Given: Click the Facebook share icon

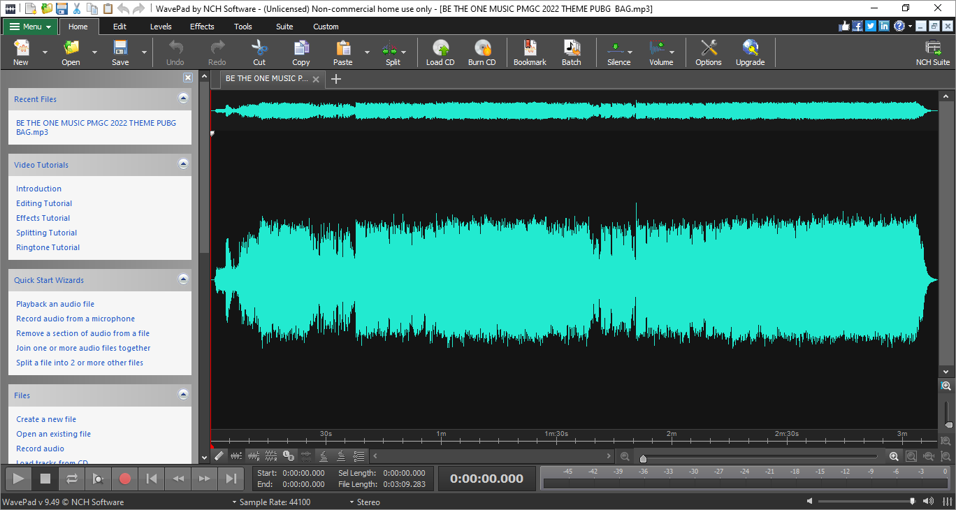Looking at the screenshot, I should click(857, 26).
